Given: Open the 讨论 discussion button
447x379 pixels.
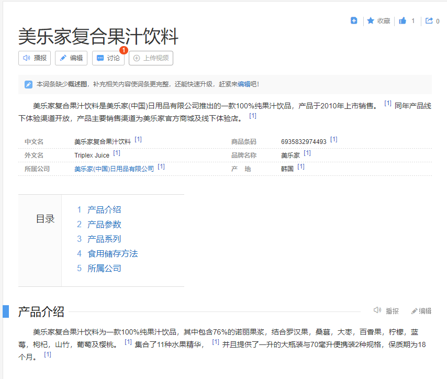Looking at the screenshot, I should coord(108,58).
